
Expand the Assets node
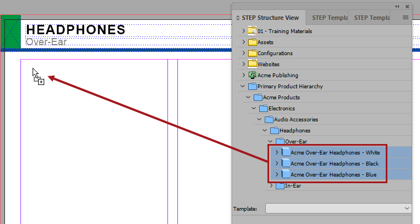pyautogui.click(x=244, y=42)
